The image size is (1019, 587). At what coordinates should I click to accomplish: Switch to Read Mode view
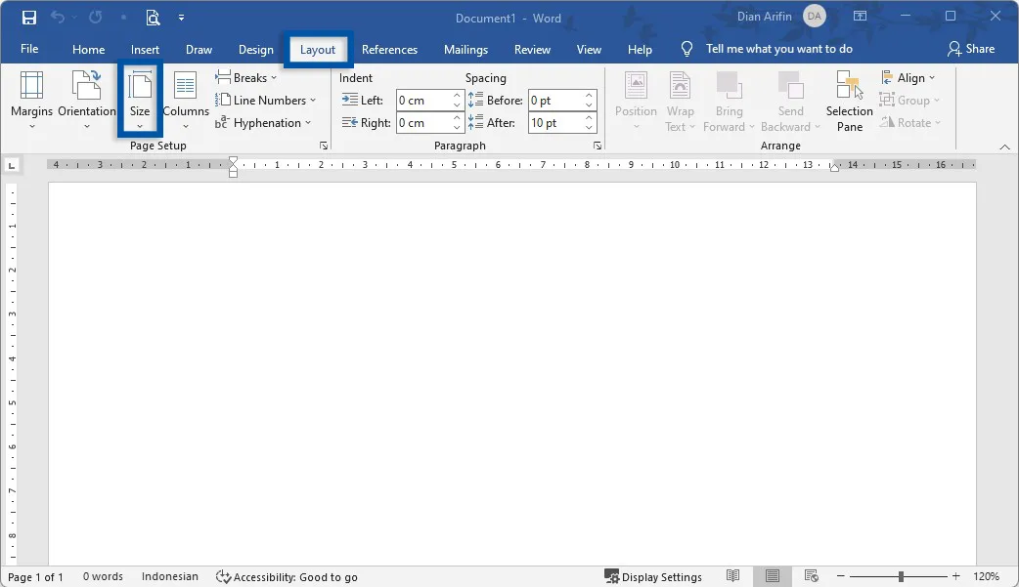pyautogui.click(x=732, y=576)
